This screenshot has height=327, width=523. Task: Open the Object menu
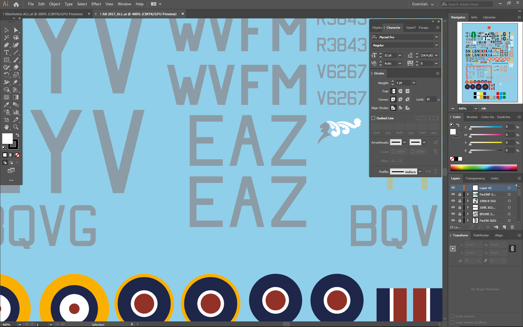point(54,4)
